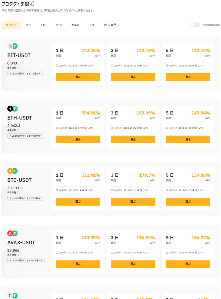Click the USDTを増やす tag under ETH-USDT
Viewport: 221px width, 299px height.
[x=17, y=136]
